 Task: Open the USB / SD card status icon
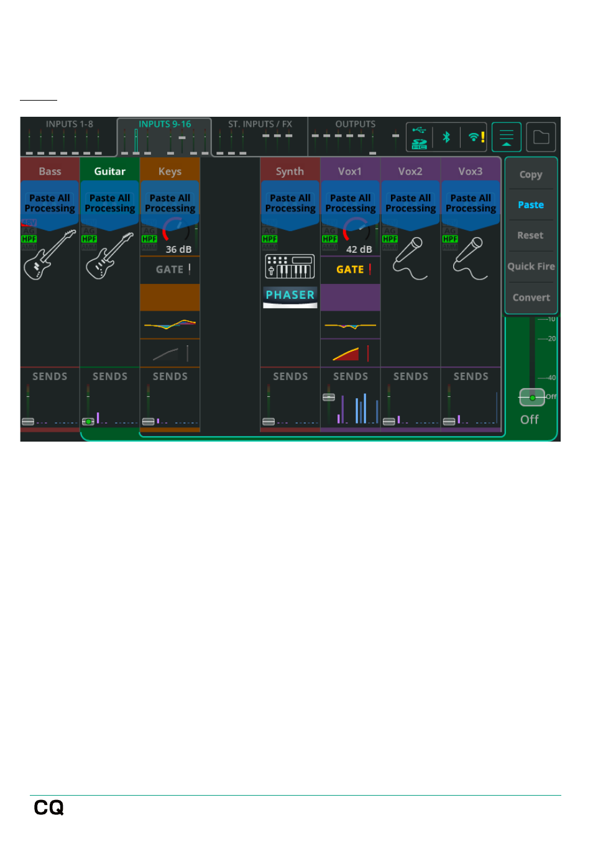[x=420, y=137]
